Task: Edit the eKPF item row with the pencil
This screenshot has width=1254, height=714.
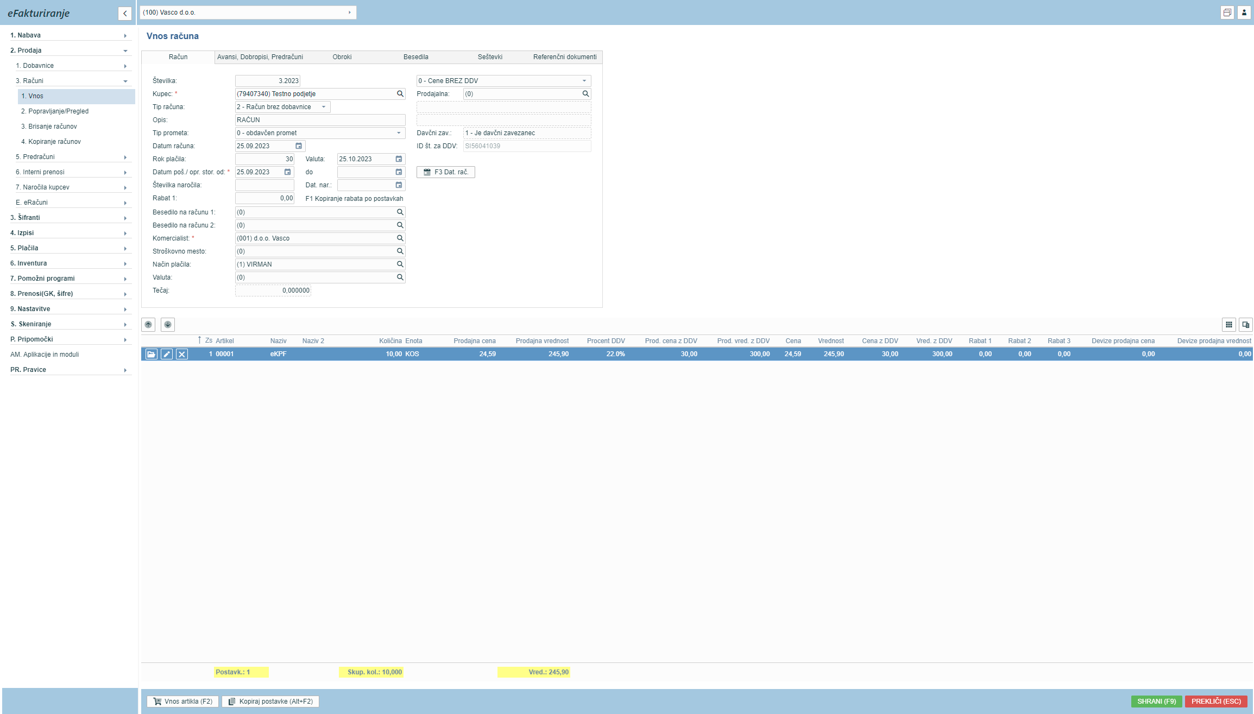Action: 167,354
